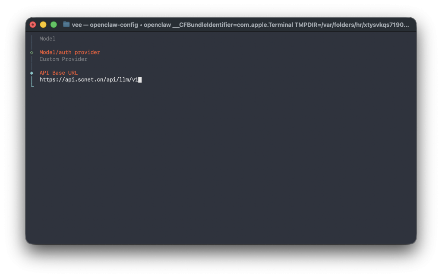Click the block cursor after v1

point(140,80)
